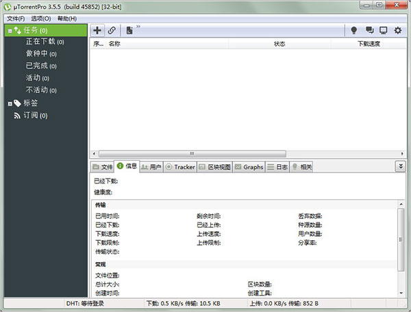
Task: Click the 分享率 label
Action: pyautogui.click(x=307, y=243)
